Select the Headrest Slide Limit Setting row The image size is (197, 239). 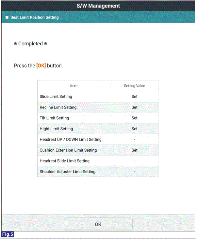pos(98,161)
